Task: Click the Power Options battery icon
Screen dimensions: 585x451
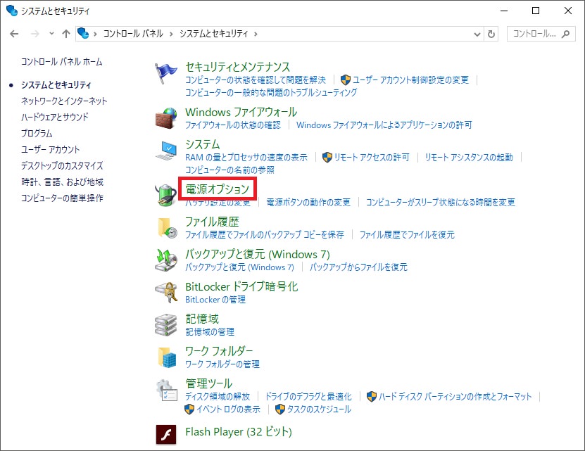Action: 165,195
